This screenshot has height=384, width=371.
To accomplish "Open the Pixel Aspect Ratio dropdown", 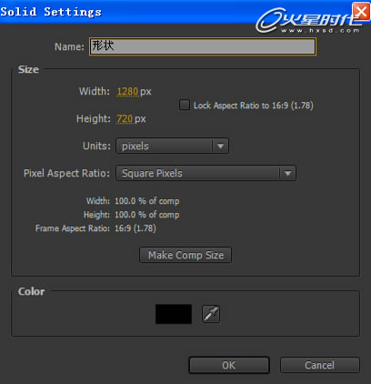I will [206, 173].
